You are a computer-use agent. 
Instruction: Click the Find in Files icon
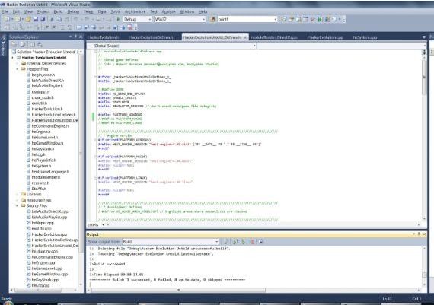pos(212,19)
